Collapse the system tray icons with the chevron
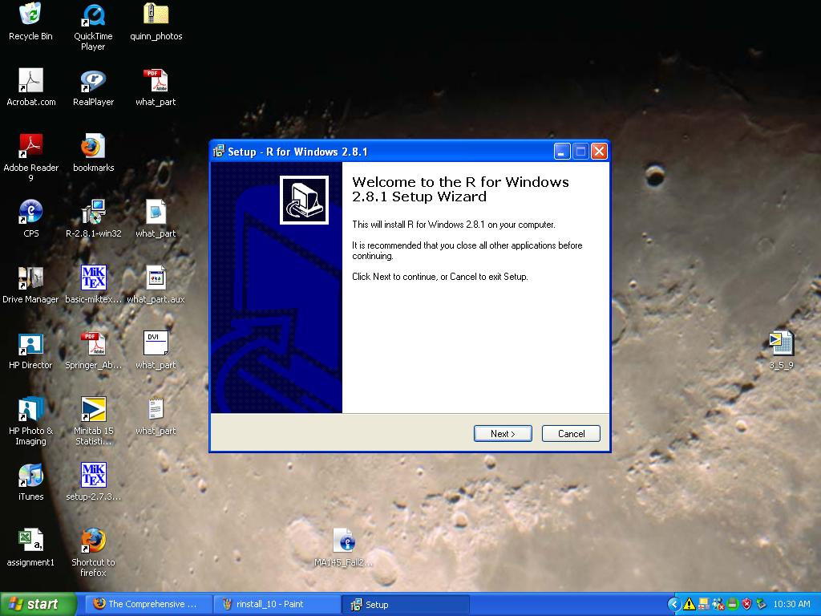The image size is (821, 616). 675,604
